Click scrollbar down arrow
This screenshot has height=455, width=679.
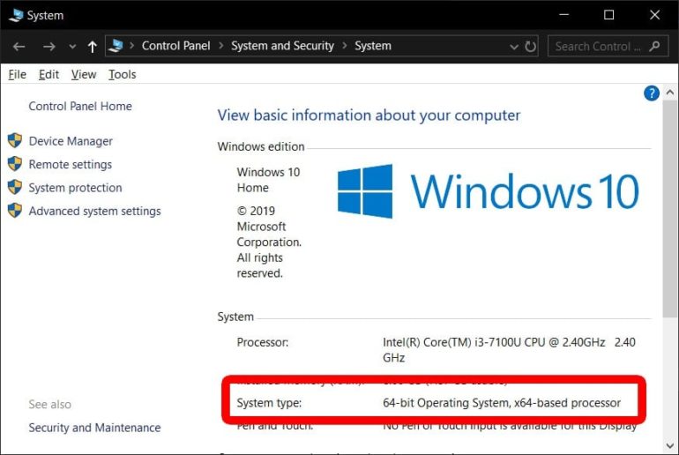point(670,445)
